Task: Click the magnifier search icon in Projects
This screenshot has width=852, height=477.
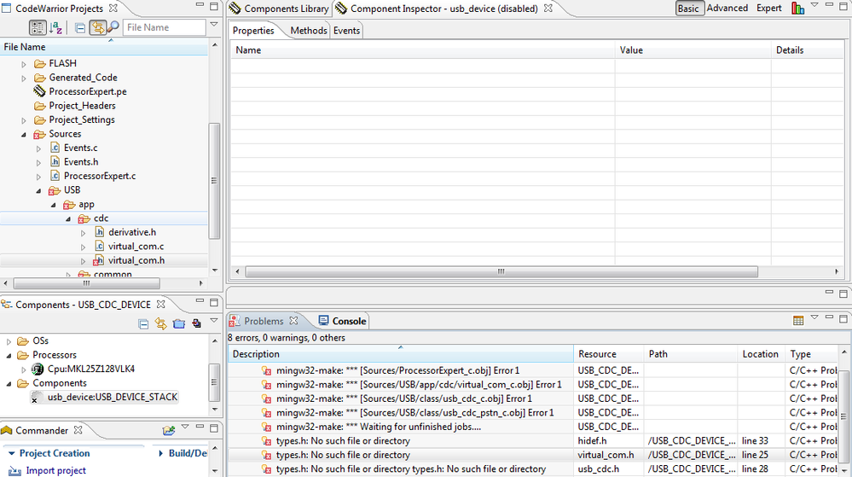Action: click(x=113, y=27)
